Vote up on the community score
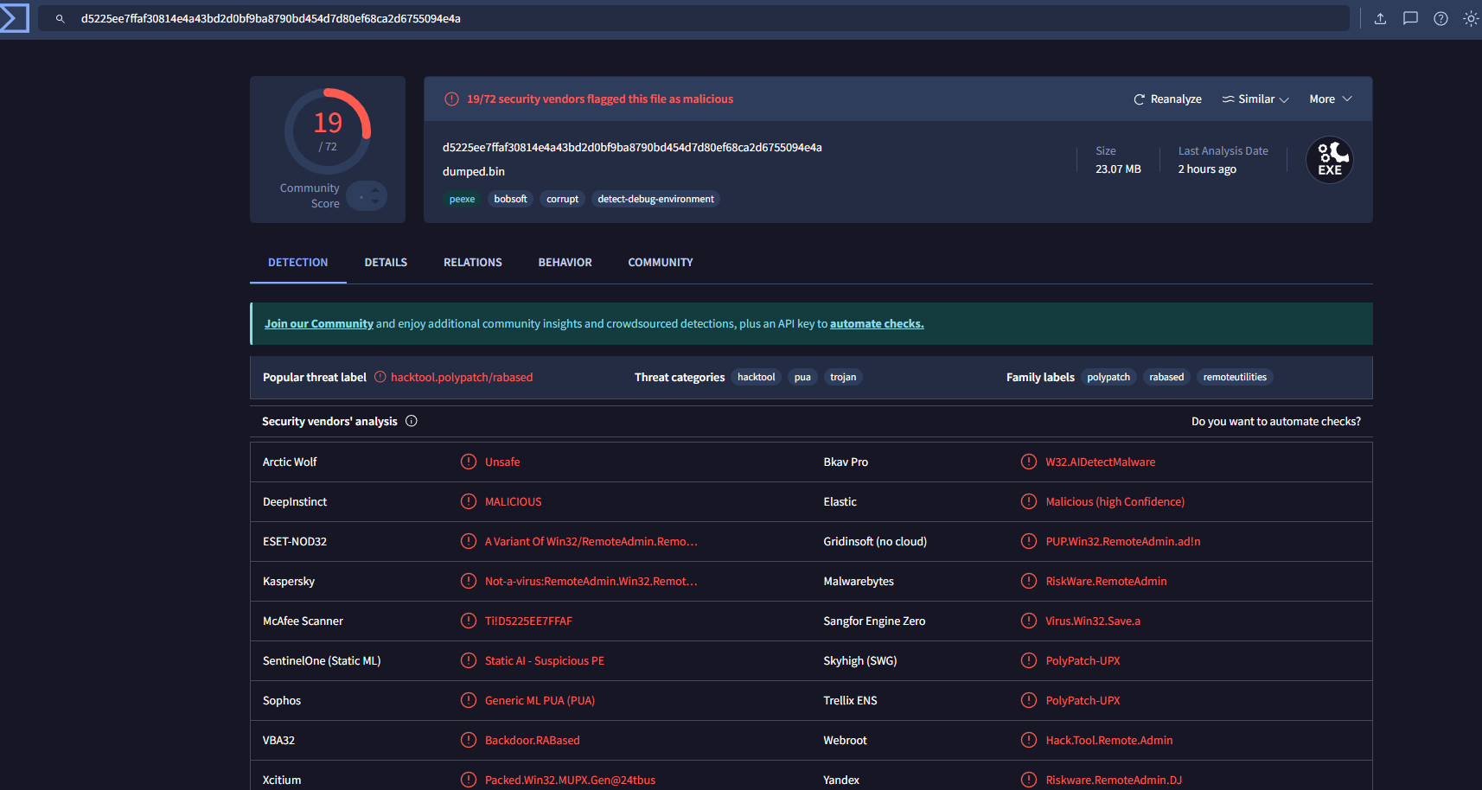 coord(374,190)
